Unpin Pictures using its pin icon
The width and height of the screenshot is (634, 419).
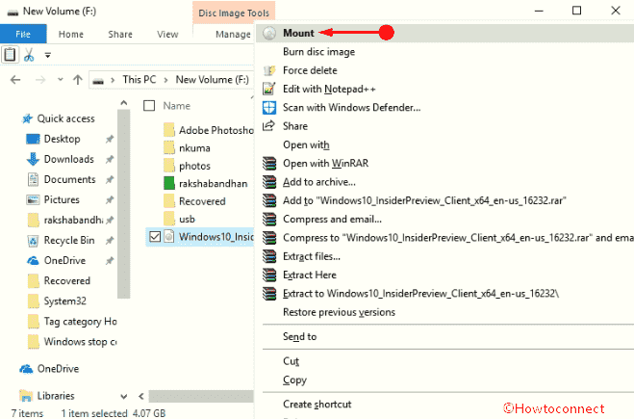pyautogui.click(x=109, y=199)
